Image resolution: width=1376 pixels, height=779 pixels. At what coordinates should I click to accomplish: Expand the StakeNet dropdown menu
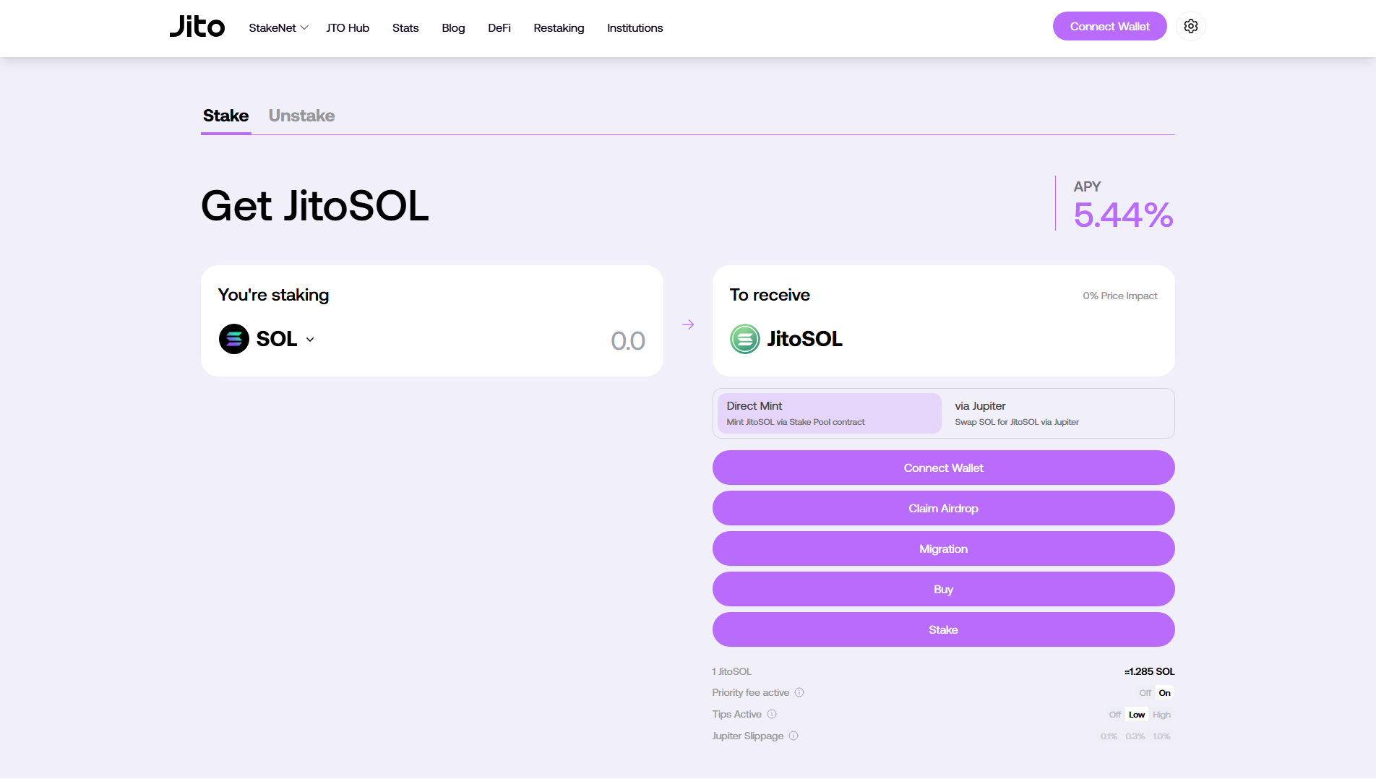(x=278, y=27)
